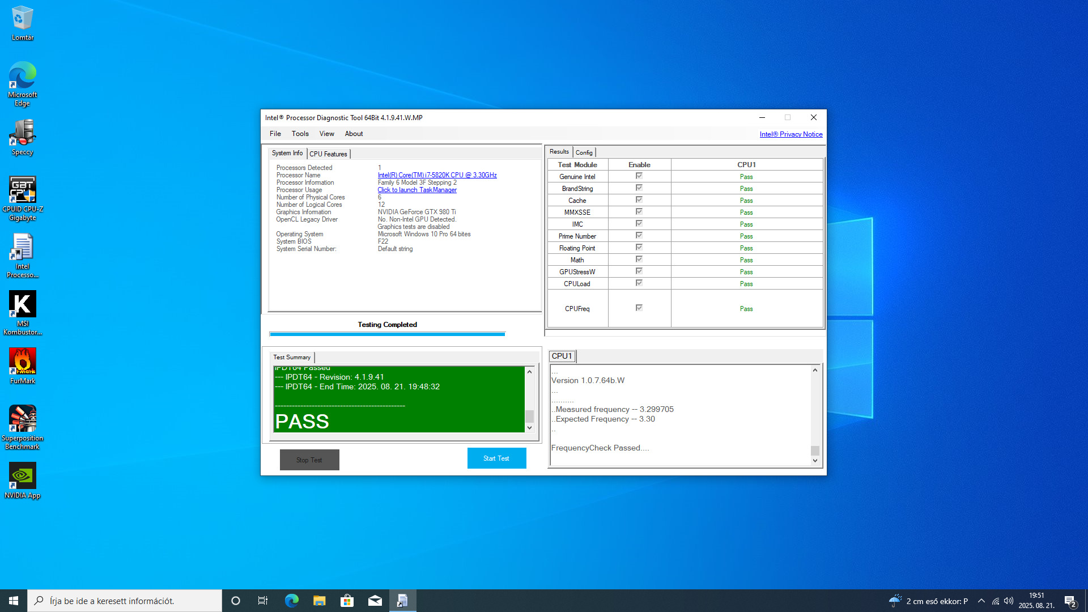Click to launch Task Manager link
This screenshot has width=1088, height=612.
coord(417,190)
